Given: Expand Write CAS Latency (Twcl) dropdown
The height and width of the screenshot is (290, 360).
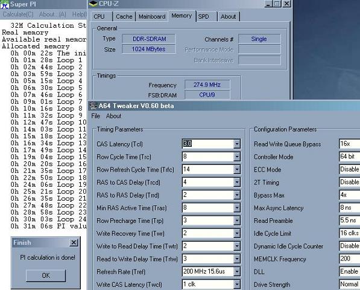Looking at the screenshot, I should point(236,285).
